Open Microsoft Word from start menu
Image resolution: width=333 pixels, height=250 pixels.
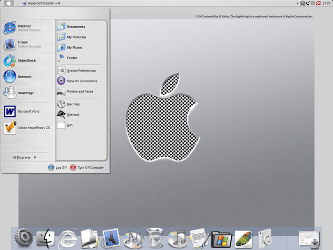(22, 111)
